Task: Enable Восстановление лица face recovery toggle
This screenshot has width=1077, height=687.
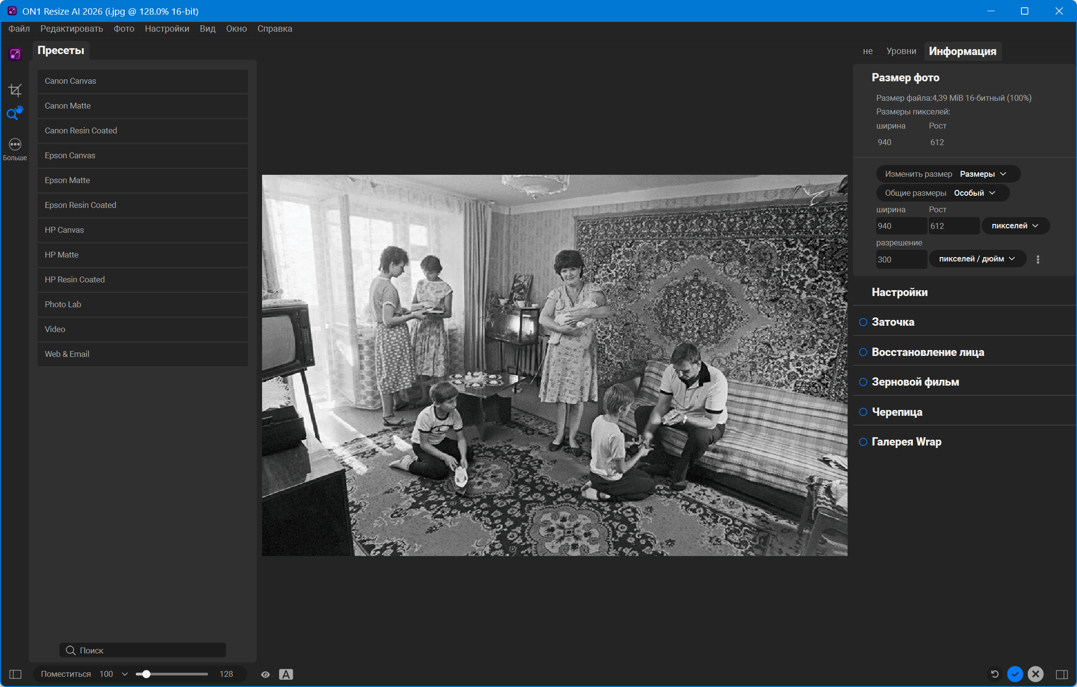Action: point(863,352)
